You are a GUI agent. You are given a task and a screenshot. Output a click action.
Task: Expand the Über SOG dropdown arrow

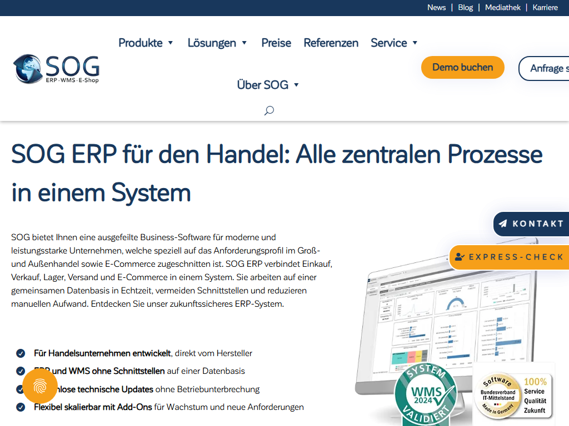[296, 85]
